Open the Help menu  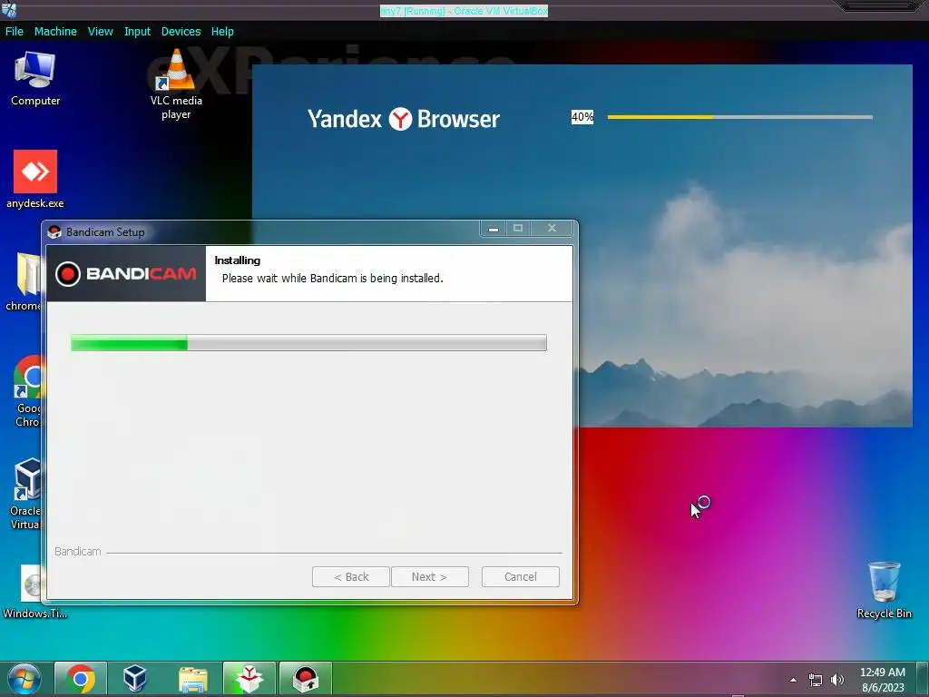tap(222, 32)
